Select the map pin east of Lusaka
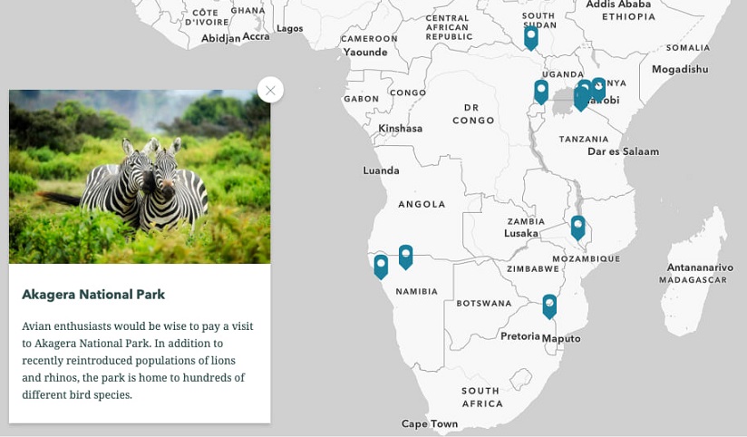Viewport: 747px width, 437px height. [x=577, y=228]
